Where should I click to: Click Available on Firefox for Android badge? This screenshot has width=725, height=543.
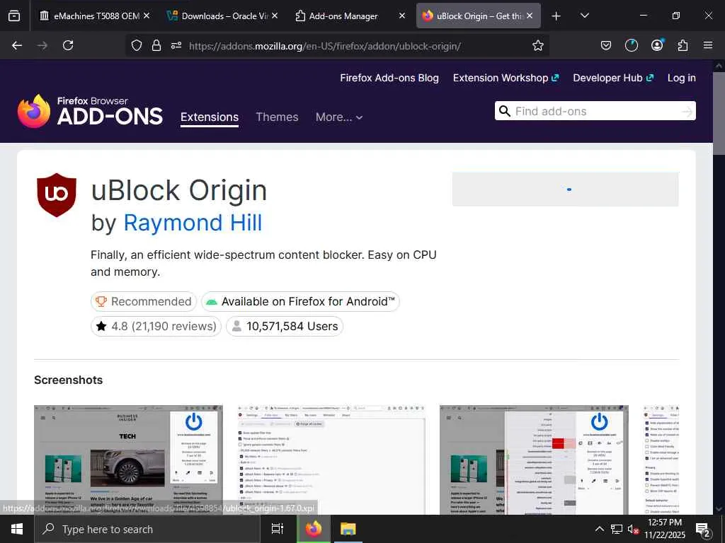(x=300, y=301)
